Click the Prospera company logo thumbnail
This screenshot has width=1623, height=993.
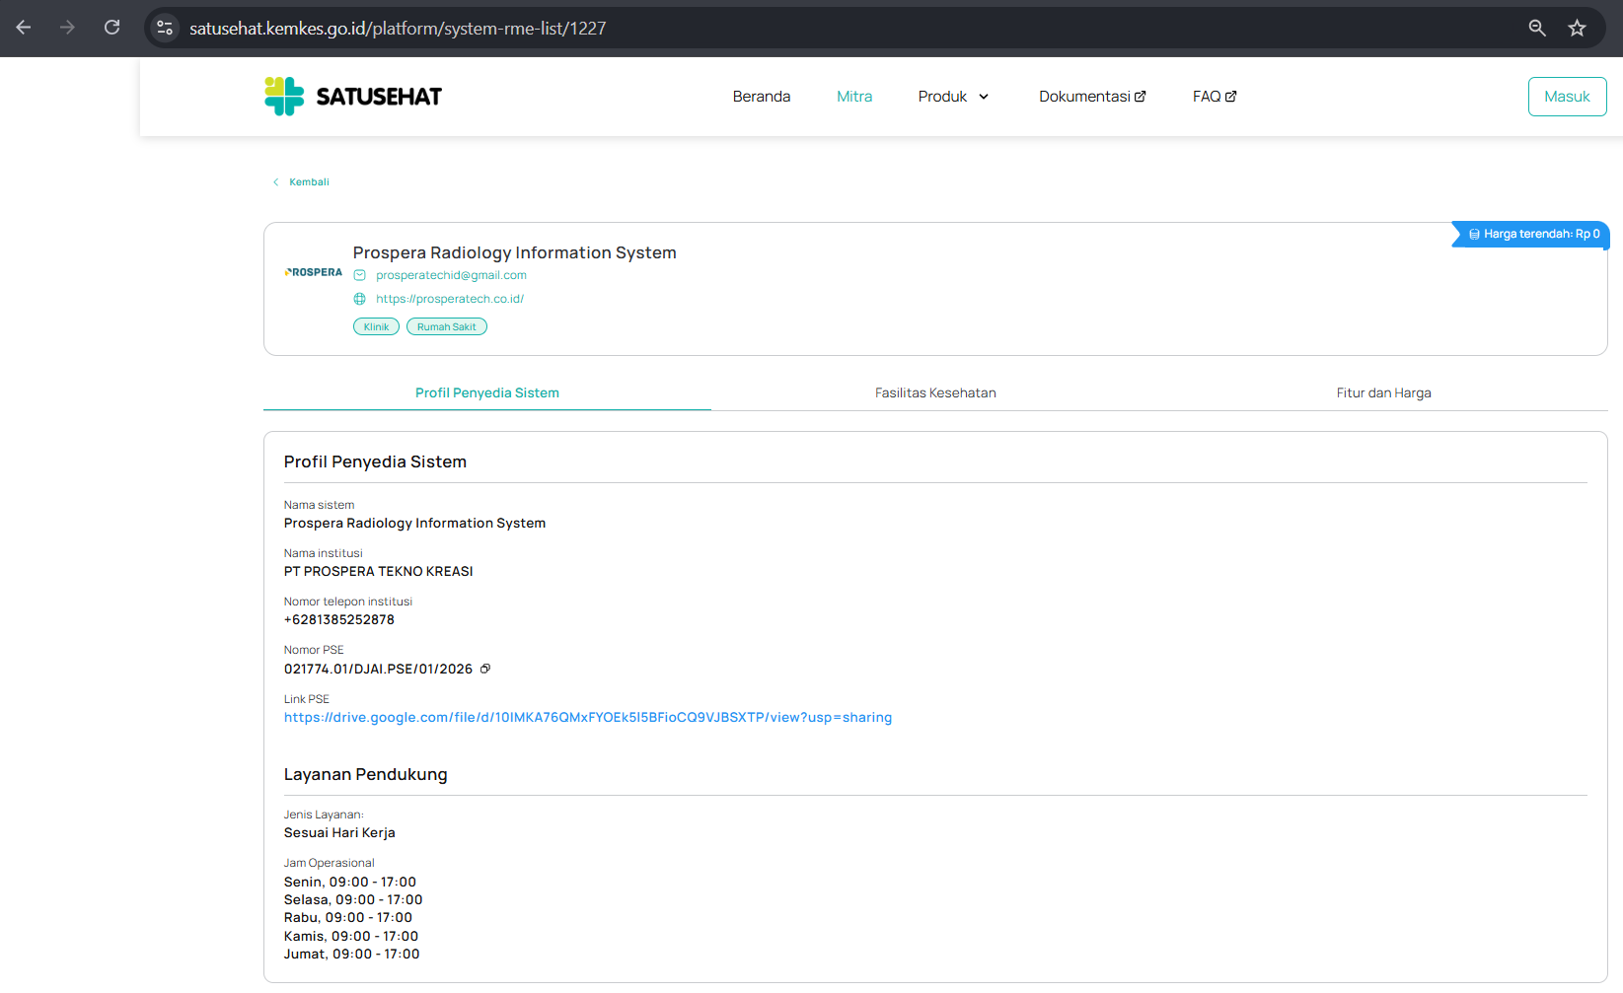314,272
